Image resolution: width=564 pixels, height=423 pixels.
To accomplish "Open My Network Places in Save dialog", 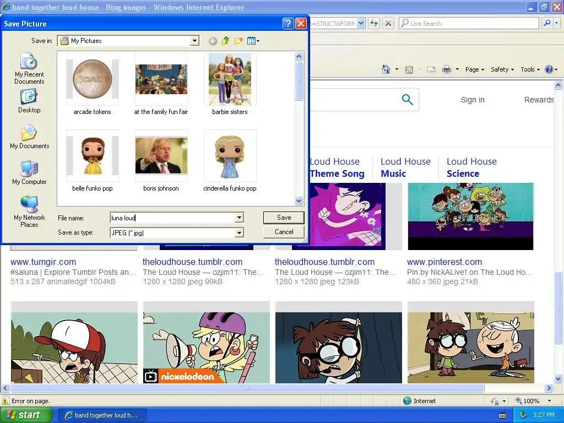I will 29,211.
